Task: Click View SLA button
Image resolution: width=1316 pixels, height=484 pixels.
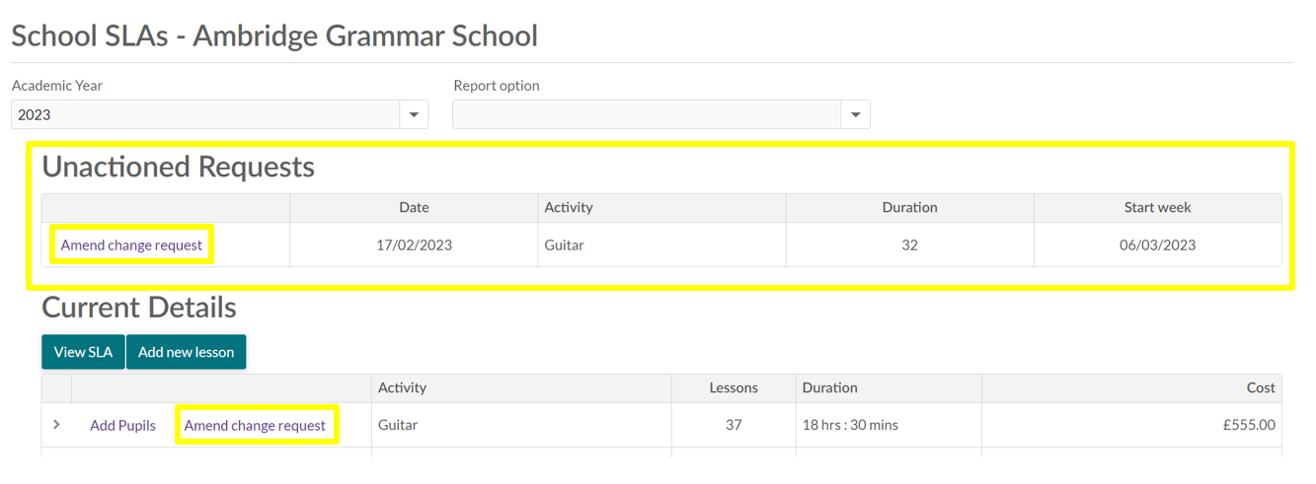Action: (83, 352)
